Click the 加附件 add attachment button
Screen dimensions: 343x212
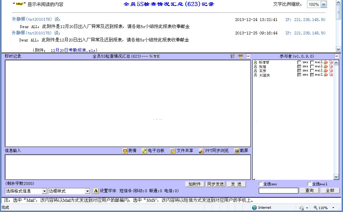[x=195, y=184]
